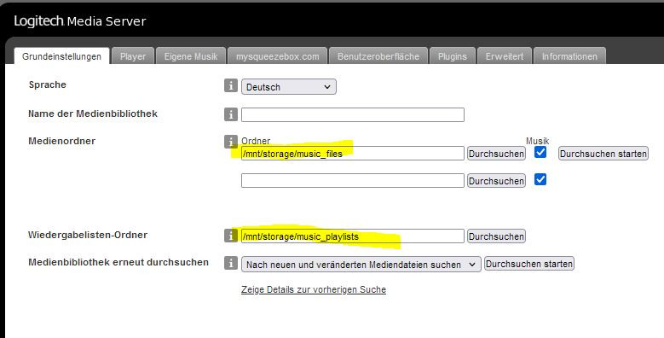This screenshot has width=664, height=338.
Task: Click Durchsuchen next to the playlists folder
Action: point(496,236)
